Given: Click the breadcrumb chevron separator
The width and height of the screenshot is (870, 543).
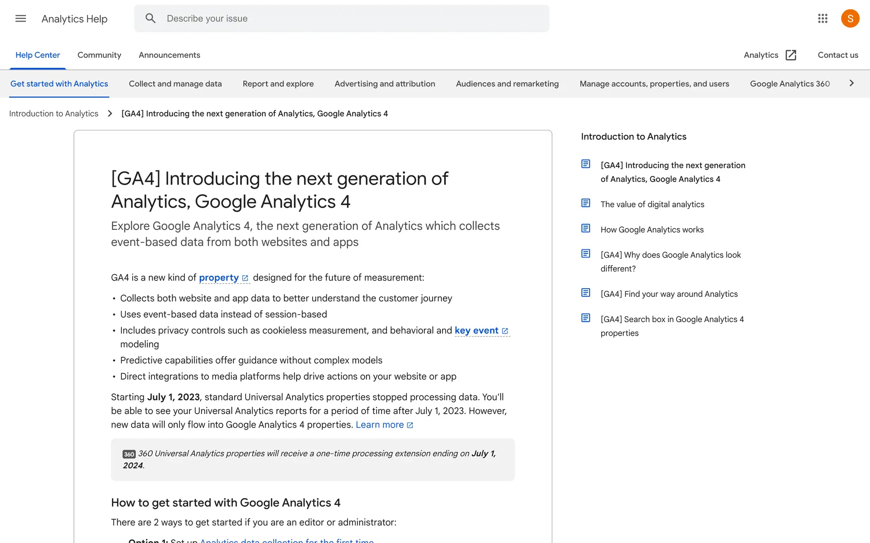Looking at the screenshot, I should pyautogui.click(x=110, y=114).
